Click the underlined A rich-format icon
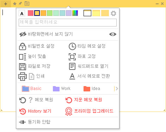 72,76
